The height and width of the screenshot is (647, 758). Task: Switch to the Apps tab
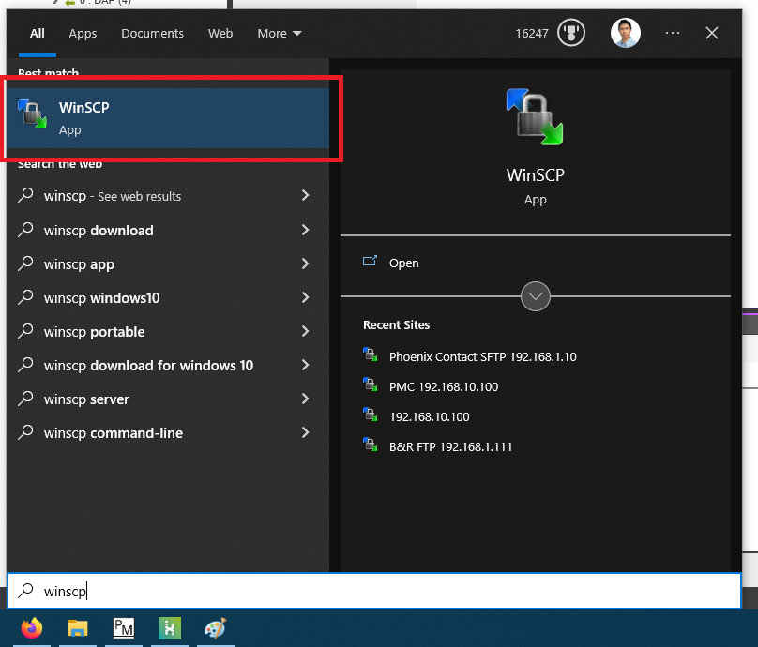click(x=83, y=34)
